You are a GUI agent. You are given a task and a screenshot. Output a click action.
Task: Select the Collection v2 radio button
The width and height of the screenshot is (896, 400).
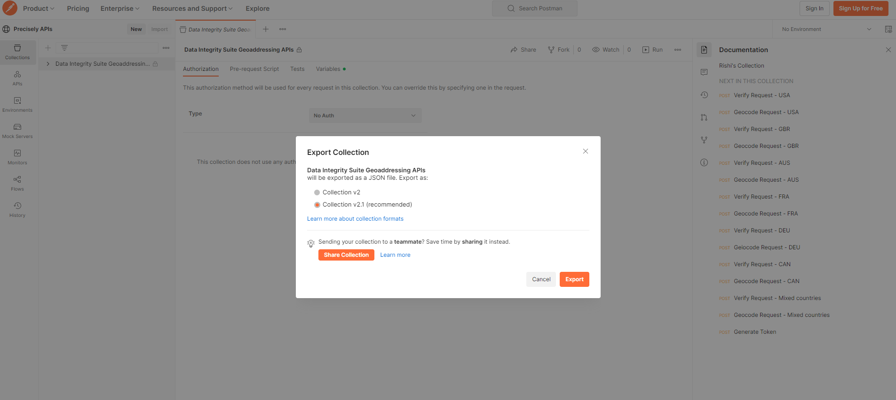317,192
